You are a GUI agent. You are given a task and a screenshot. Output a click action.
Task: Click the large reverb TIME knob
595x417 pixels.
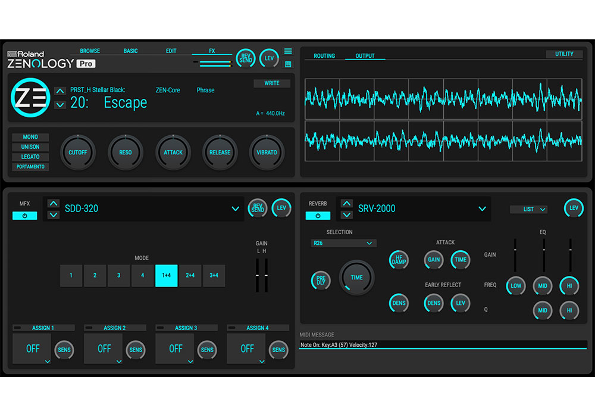click(x=356, y=278)
